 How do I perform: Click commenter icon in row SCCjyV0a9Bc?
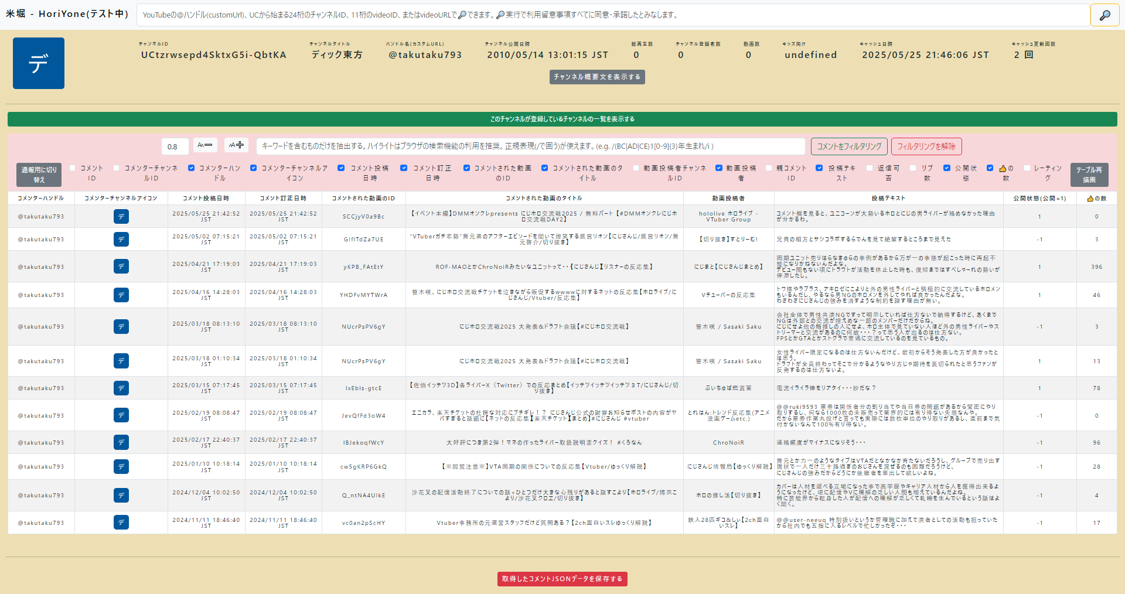coord(121,217)
